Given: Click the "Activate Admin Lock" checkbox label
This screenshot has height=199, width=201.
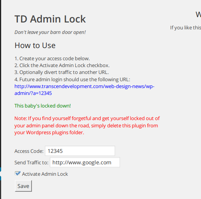Looking at the screenshot, I should click(45, 174).
